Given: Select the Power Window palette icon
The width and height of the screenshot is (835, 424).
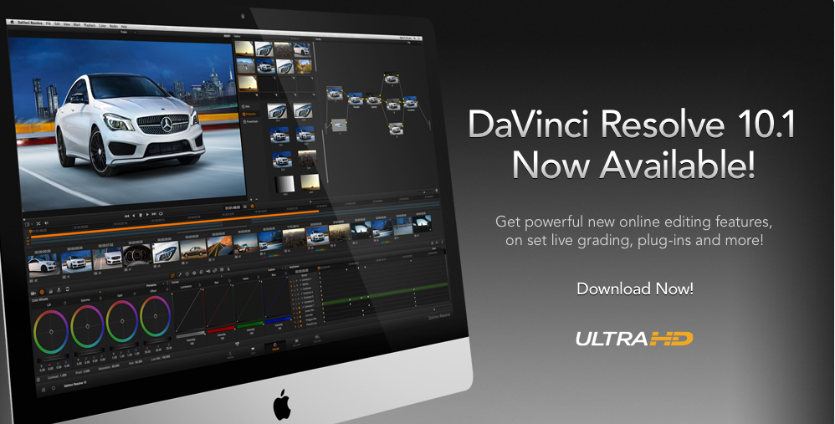Looking at the screenshot, I should tap(187, 273).
